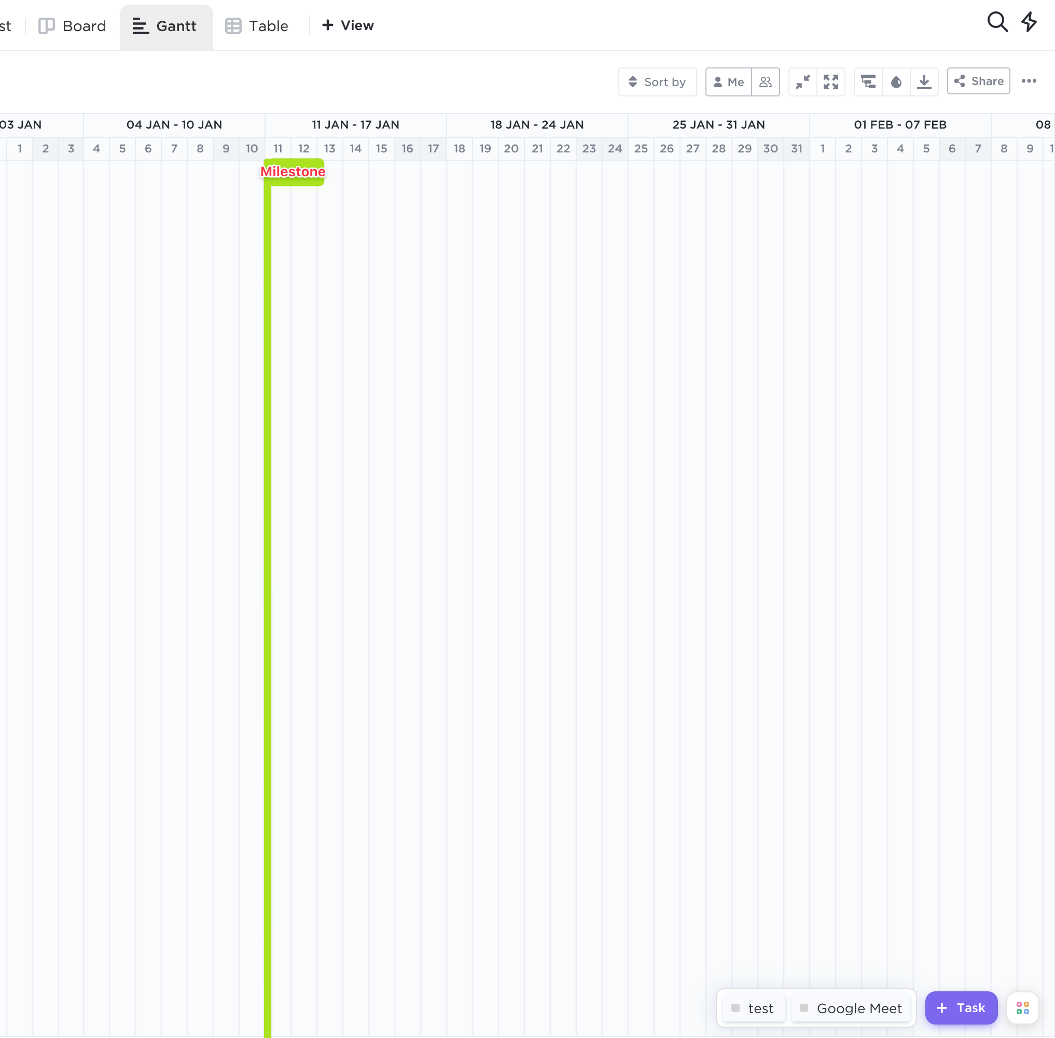Viewport: 1055px width, 1038px height.
Task: Click the download export icon
Action: [x=924, y=82]
